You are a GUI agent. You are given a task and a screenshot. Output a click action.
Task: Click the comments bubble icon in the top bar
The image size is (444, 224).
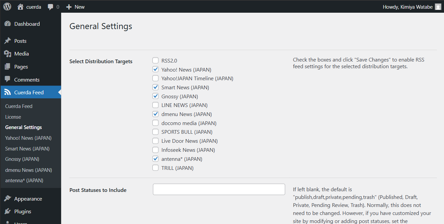[51, 7]
